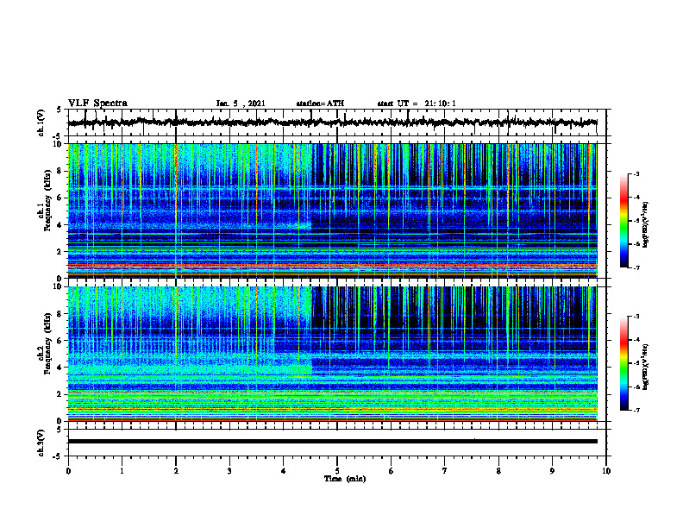Click the ch.2 spectrogram color scale bar
The height and width of the screenshot is (528, 683).
point(623,363)
